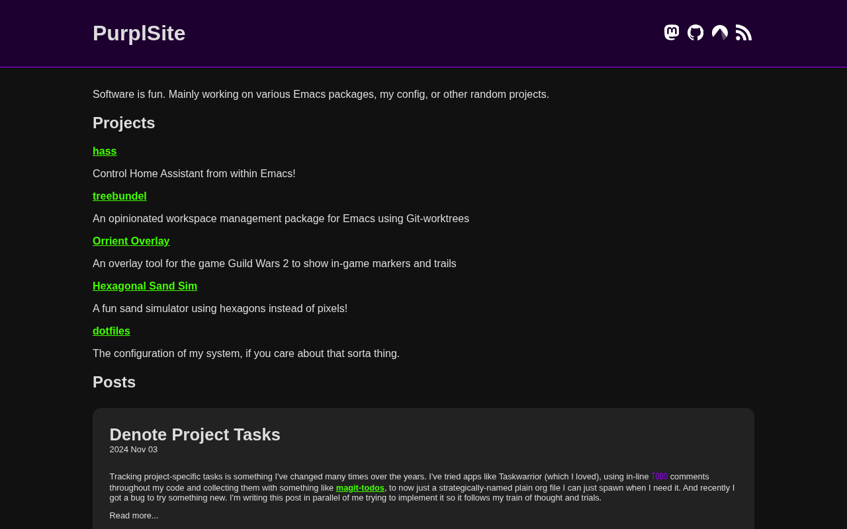Image resolution: width=847 pixels, height=529 pixels.
Task: Click the Projects section heading
Action: [x=124, y=123]
